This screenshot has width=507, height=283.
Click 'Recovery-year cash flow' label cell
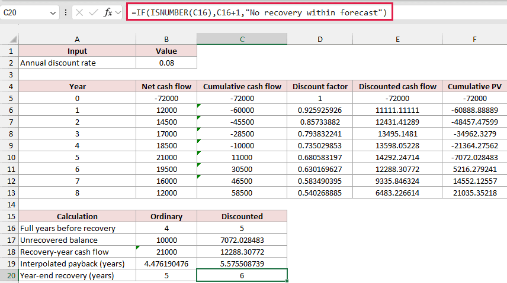[77, 252]
